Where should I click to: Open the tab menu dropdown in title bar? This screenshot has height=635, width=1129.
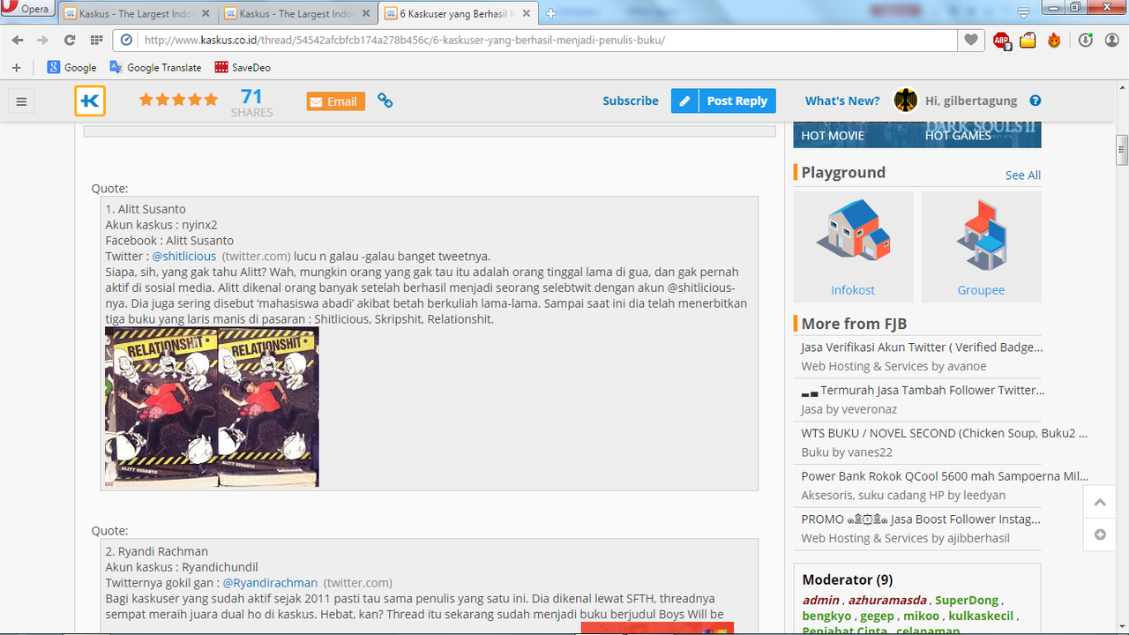coord(1023,12)
